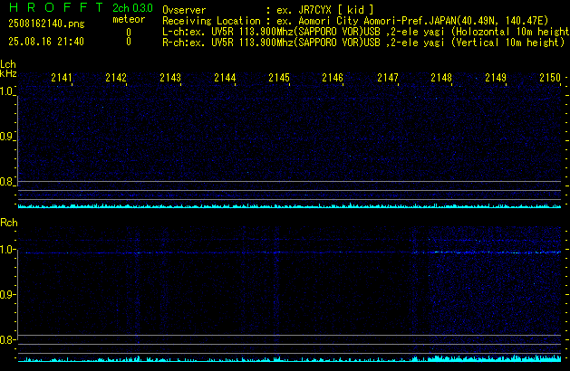This screenshot has width=570, height=371.
Task: Click the L-ch UV5R antenna description line
Action: tap(366, 32)
